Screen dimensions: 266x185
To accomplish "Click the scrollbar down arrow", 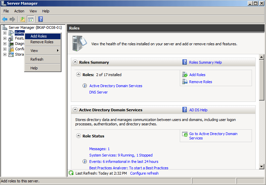I will tap(261, 167).
